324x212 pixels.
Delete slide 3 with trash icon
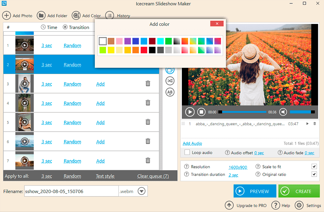pos(148,84)
